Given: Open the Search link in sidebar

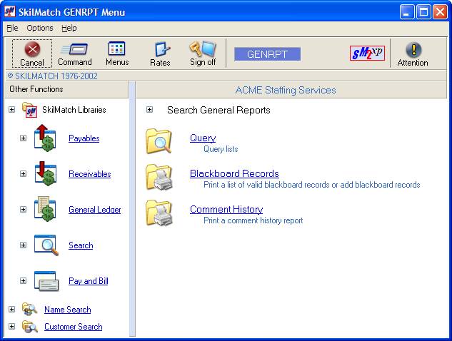Looking at the screenshot, I should tap(81, 245).
